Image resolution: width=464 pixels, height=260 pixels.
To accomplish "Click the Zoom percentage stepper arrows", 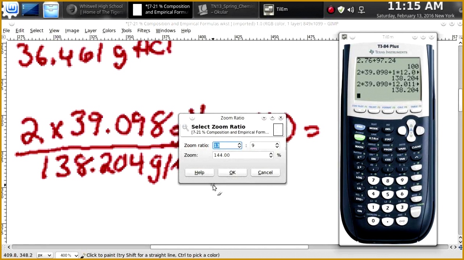I will coord(271,155).
